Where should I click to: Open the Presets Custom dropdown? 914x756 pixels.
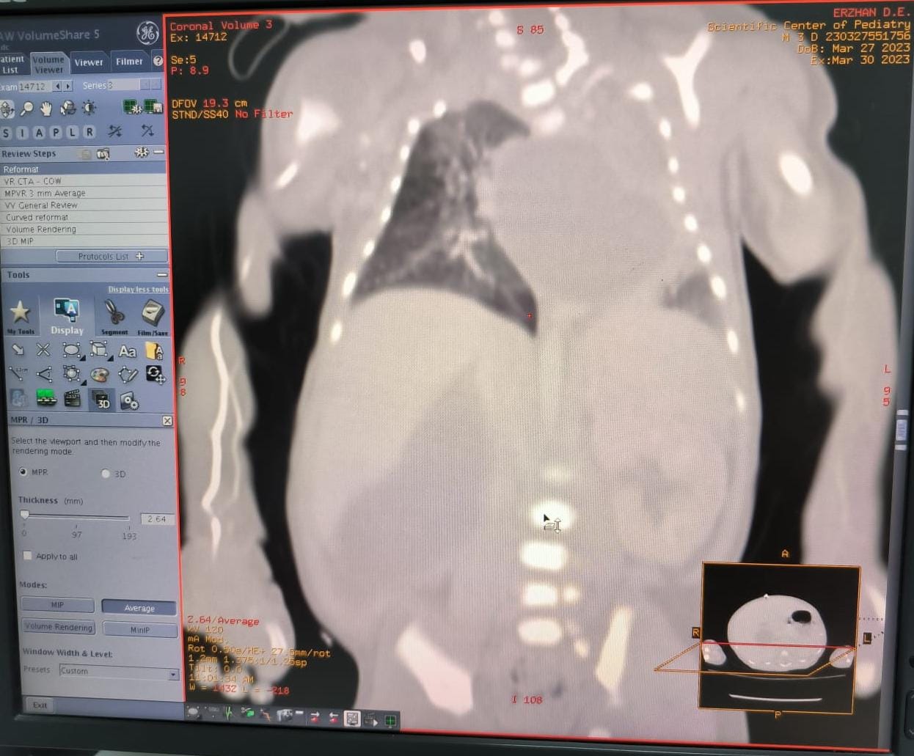pyautogui.click(x=173, y=674)
